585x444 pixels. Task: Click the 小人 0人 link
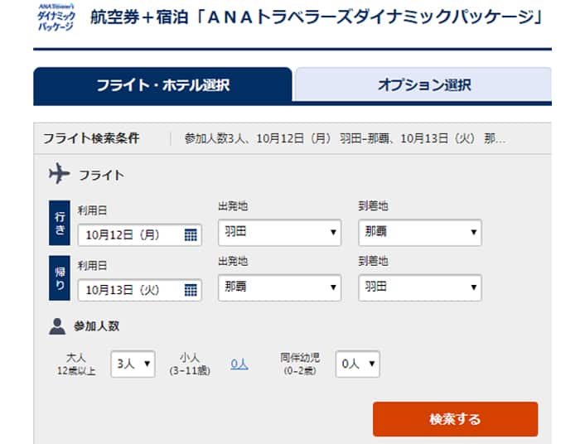click(x=239, y=364)
